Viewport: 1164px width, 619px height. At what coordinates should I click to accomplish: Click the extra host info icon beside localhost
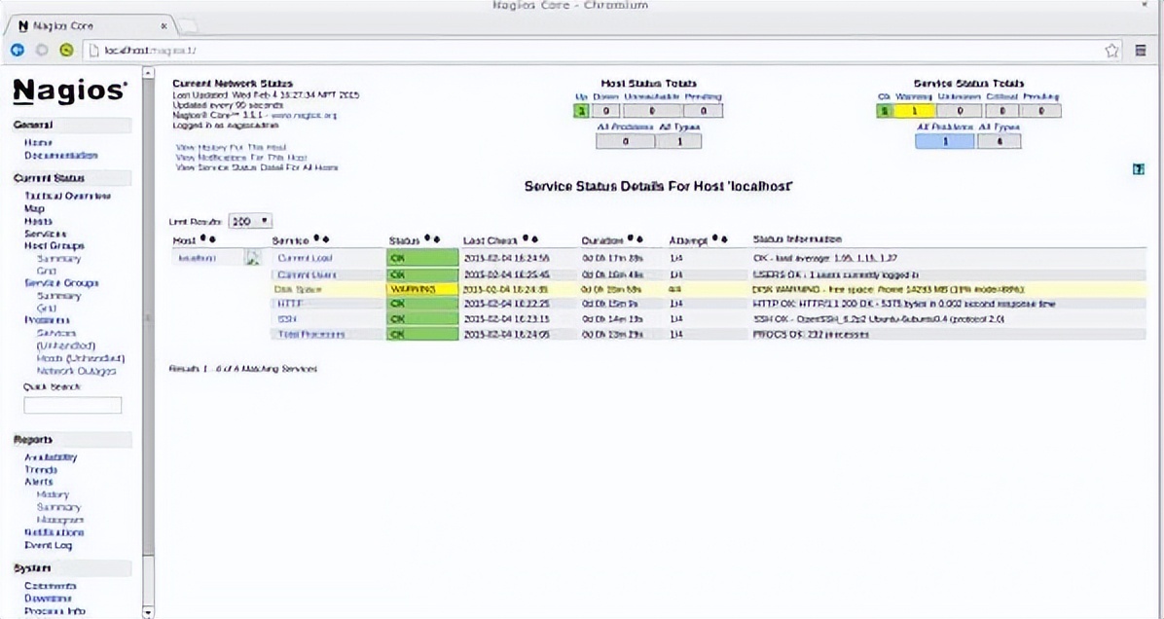tap(252, 259)
